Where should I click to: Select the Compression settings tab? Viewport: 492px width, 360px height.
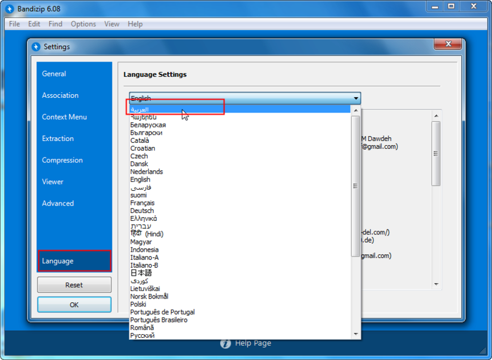74,160
